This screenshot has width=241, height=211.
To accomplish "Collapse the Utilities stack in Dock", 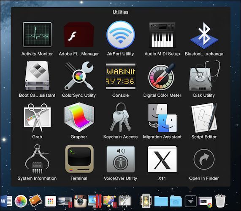I will pyautogui.click(x=191, y=201).
